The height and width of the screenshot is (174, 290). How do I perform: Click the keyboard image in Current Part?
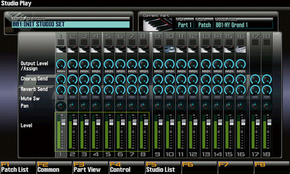coord(158,24)
